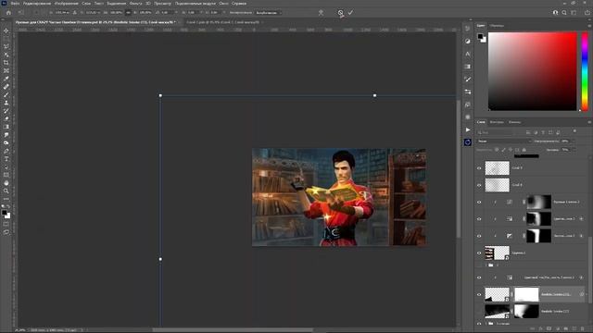Select the Gradient tool
Viewport: 593px width, 333px height.
pyautogui.click(x=6, y=127)
